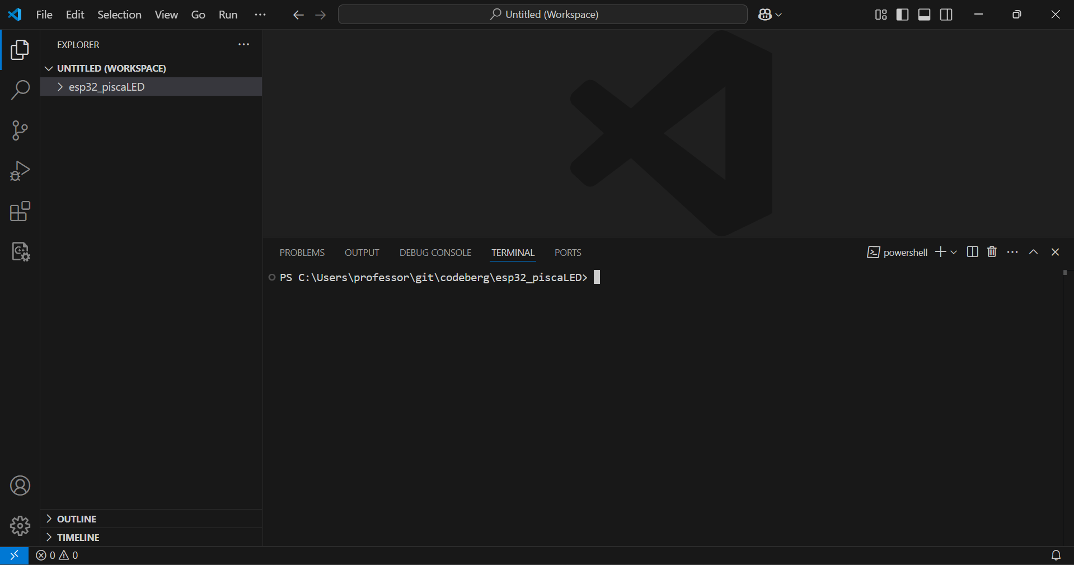Kill the terminal with trash icon

(992, 252)
